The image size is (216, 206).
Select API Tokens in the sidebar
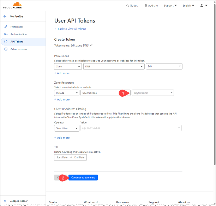click(x=17, y=42)
